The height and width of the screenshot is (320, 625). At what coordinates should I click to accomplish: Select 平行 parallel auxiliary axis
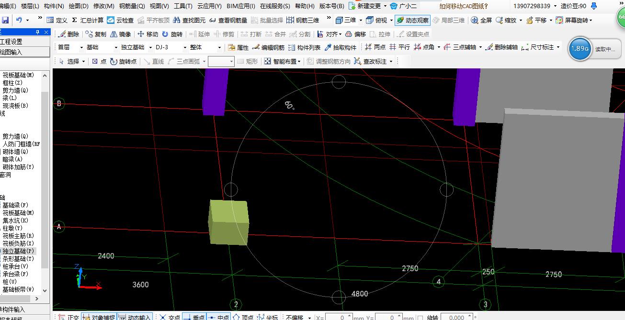point(399,47)
